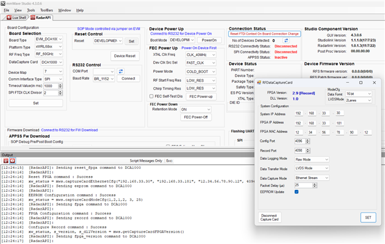Click the SPI FTDI CLK Divisor stepper
The image size is (385, 244).
tap(60, 93)
